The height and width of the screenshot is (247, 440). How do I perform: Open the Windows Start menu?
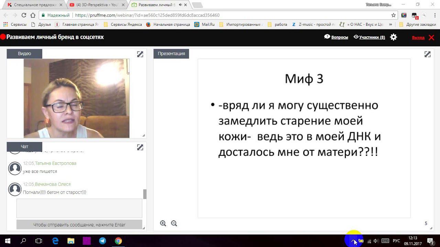click(8, 241)
